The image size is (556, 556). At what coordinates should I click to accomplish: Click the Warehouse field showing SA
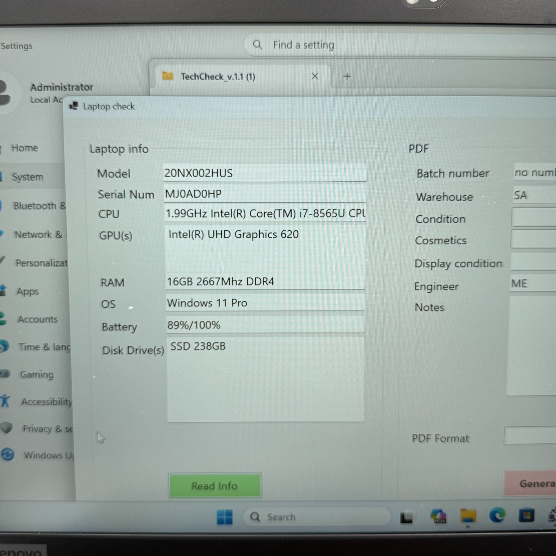[534, 195]
